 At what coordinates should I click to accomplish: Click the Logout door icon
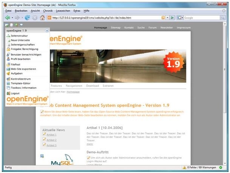tap(8, 93)
